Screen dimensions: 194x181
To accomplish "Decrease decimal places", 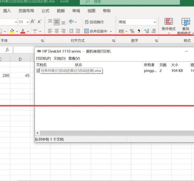I will (x=153, y=31).
